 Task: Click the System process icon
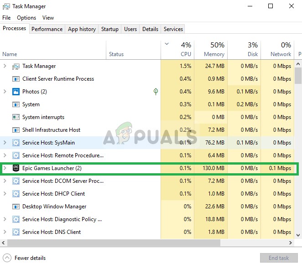click(x=16, y=104)
